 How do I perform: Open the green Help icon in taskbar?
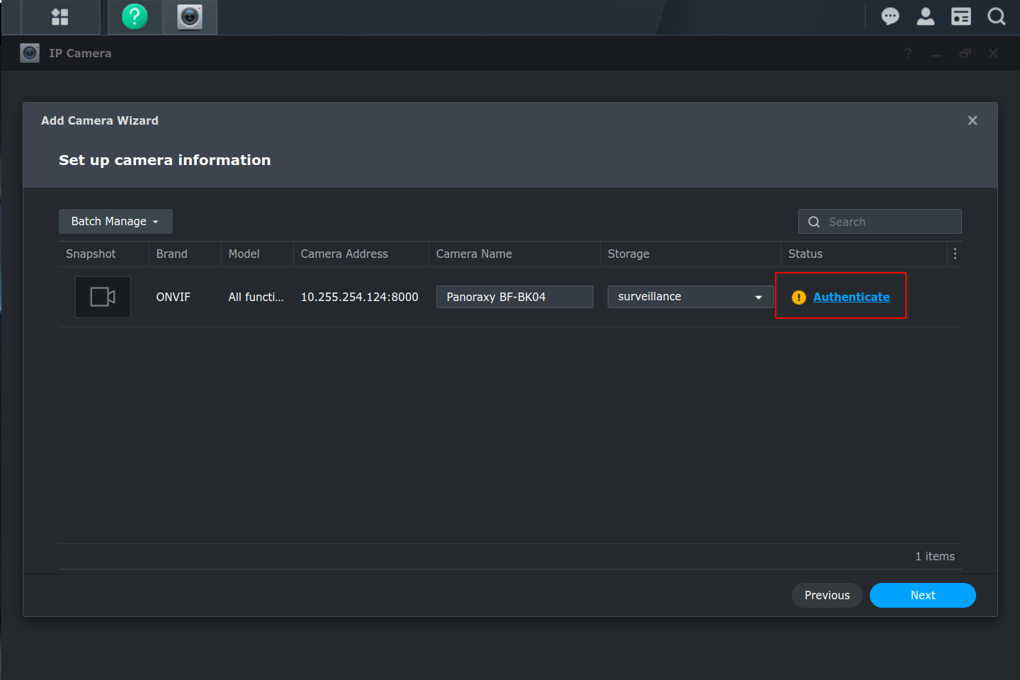[x=135, y=17]
